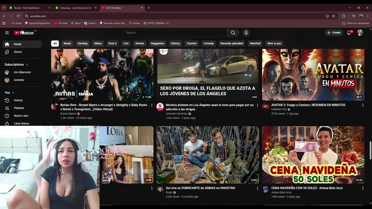This screenshot has height=209, width=372.
Task: Click the YouTube Premium logo
Action: 24,33
